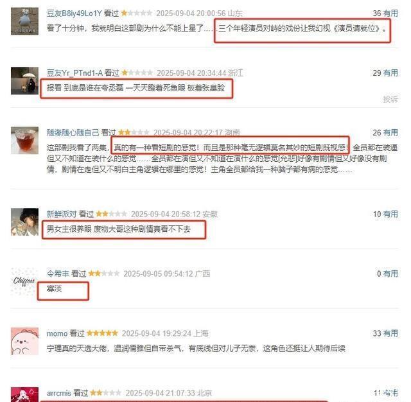411x402 pixels.
Task: Visit 令希丰 profile link
Action: 58,274
